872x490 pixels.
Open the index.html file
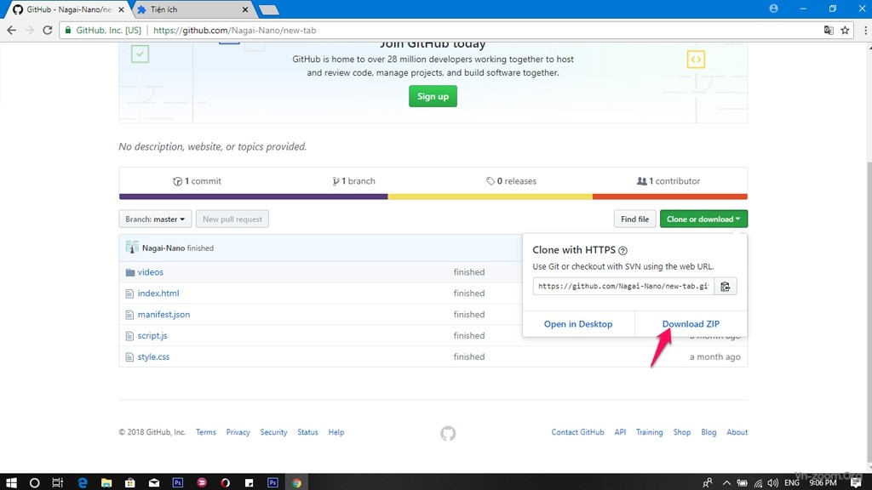[158, 293]
